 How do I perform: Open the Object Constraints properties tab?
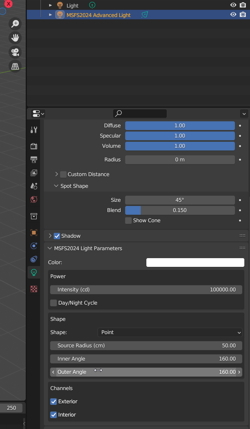34,259
